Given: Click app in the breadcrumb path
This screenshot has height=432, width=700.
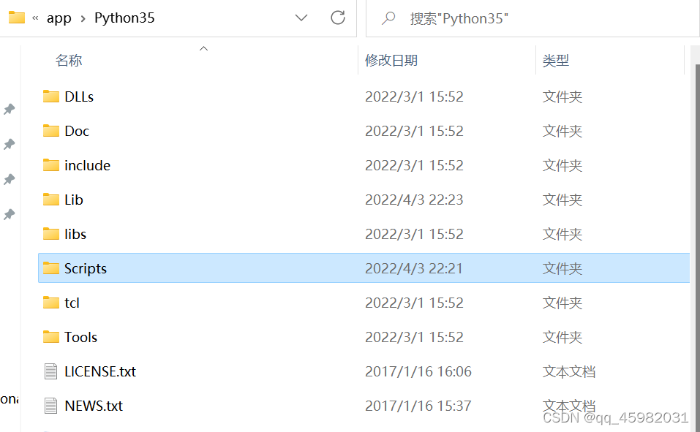Looking at the screenshot, I should [59, 18].
